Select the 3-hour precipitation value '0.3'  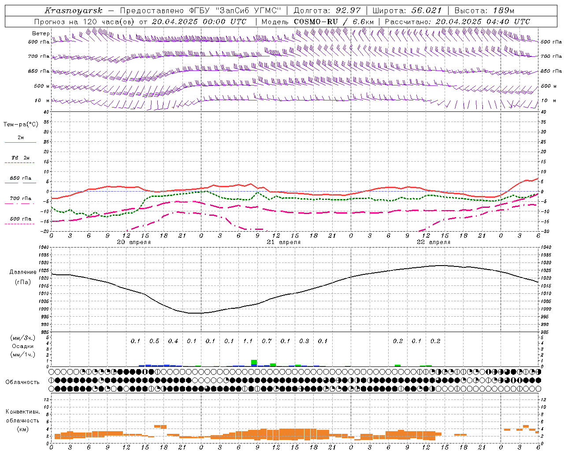point(304,341)
